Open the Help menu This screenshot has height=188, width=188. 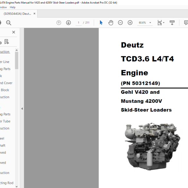click(13, 7)
